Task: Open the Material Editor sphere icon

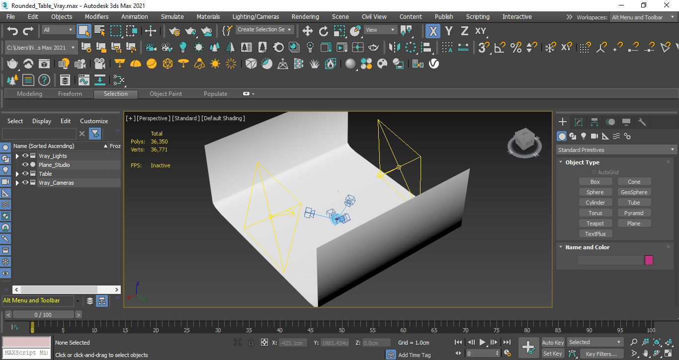Action: click(350, 64)
